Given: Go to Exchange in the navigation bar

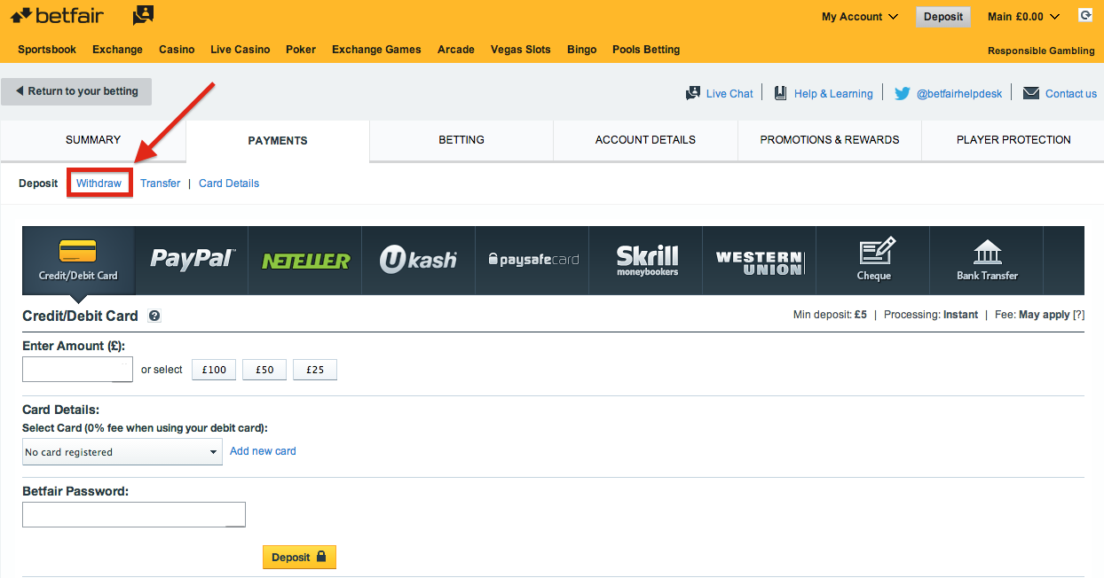Looking at the screenshot, I should click(x=117, y=50).
